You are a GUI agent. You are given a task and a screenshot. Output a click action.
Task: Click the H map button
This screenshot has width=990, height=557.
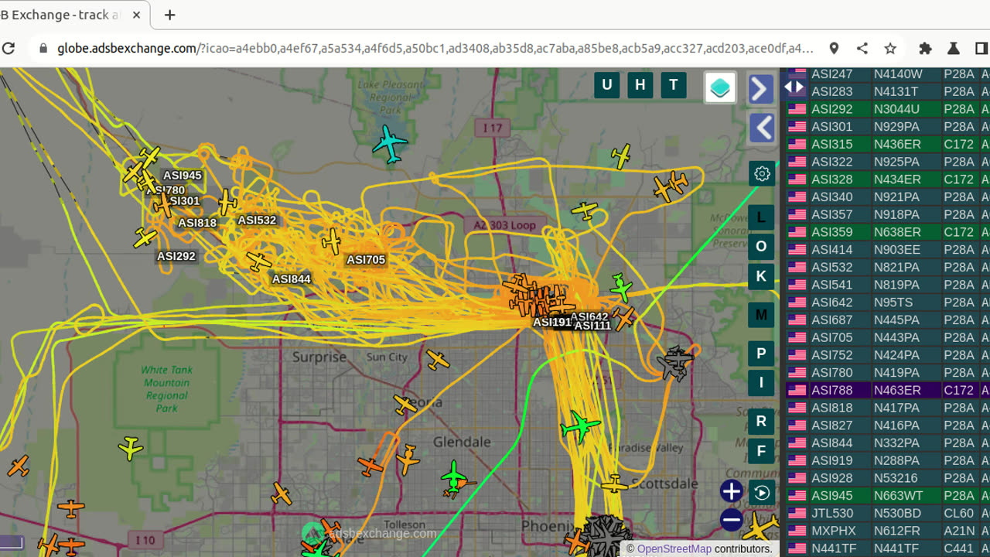(x=640, y=85)
